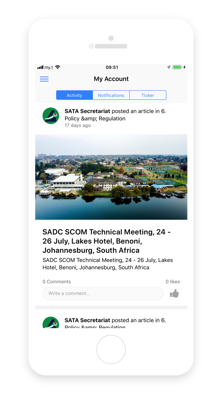Open the Lakes Hotel aerial photo
This screenshot has height=394, width=222.
pos(111,177)
